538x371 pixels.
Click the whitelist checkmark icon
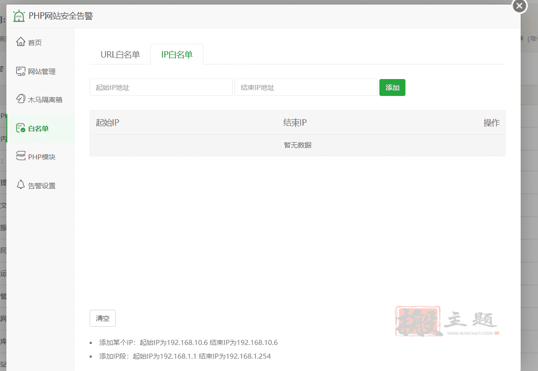(21, 128)
